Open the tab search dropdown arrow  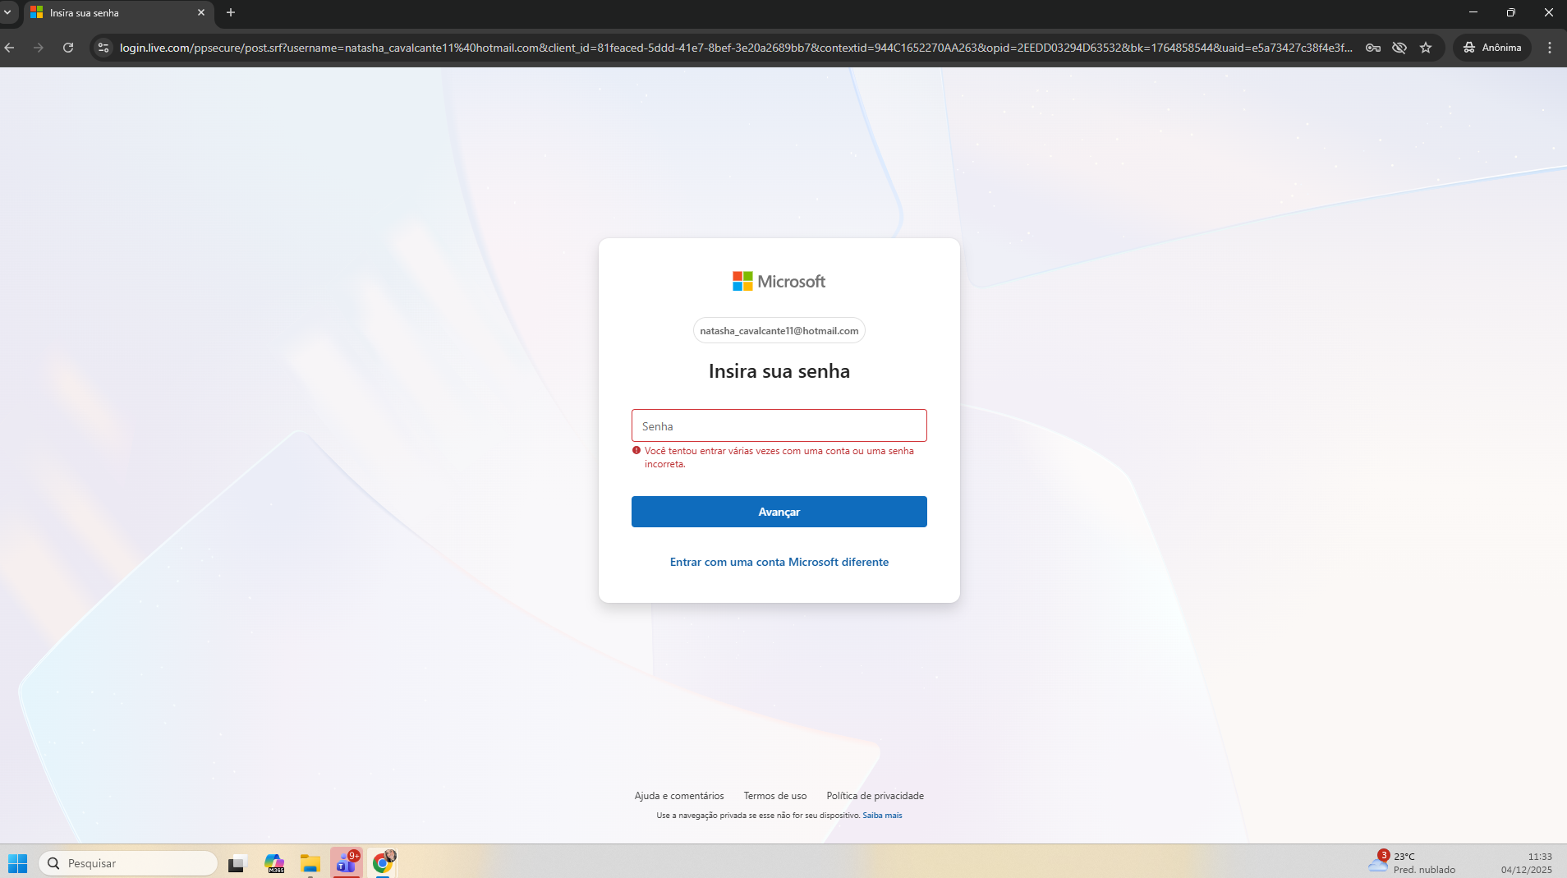tap(8, 12)
